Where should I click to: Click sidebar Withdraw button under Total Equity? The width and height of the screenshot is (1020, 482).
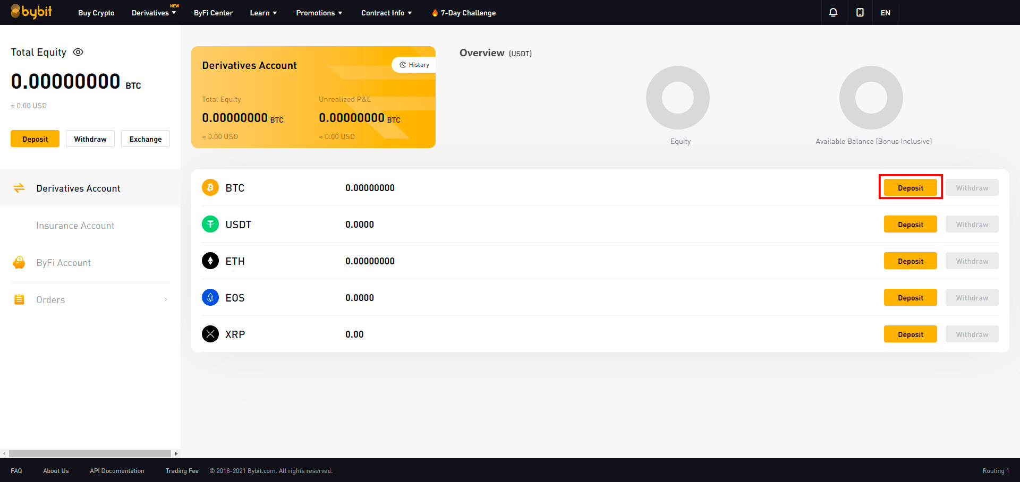coord(90,139)
